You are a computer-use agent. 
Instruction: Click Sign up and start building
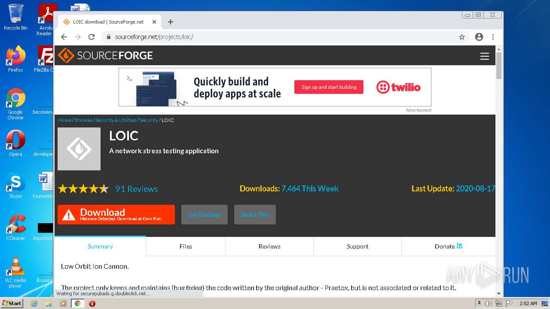329,87
